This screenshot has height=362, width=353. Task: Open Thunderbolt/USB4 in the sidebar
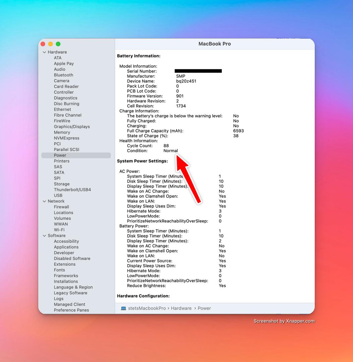point(72,190)
